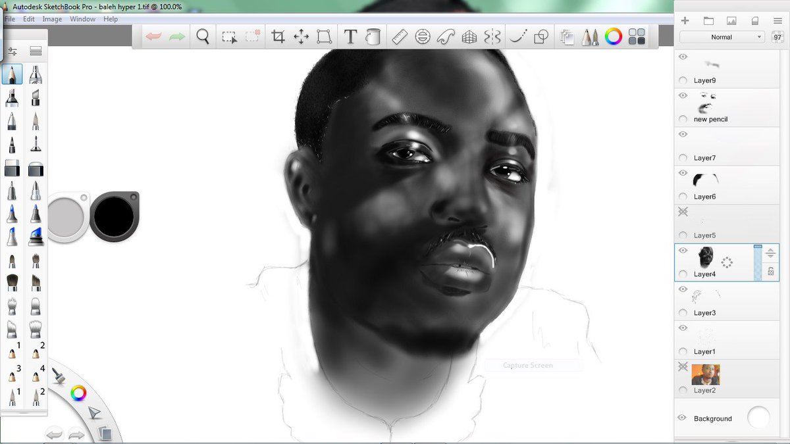Show the hidden Layer2

coord(683,366)
